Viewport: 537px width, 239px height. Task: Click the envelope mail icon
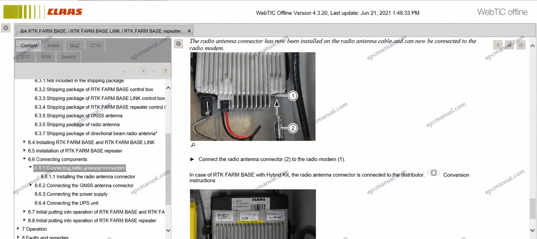click(x=521, y=45)
